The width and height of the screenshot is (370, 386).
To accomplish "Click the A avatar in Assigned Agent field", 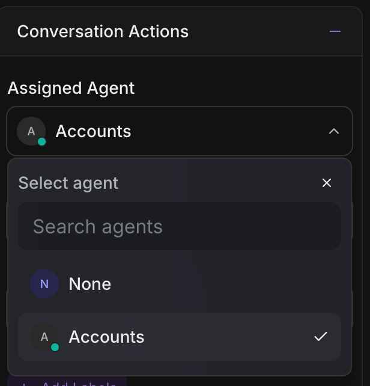I will tap(31, 131).
